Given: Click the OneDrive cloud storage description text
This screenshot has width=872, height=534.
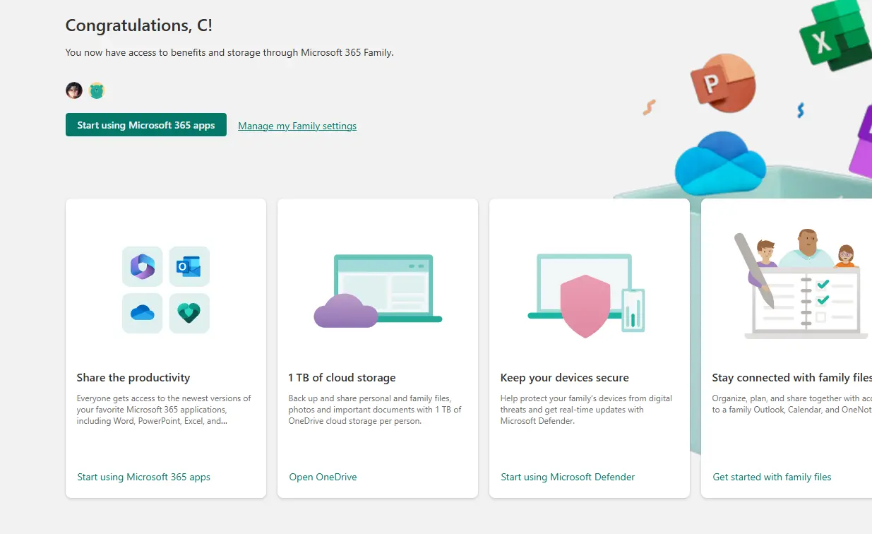Looking at the screenshot, I should (x=375, y=410).
